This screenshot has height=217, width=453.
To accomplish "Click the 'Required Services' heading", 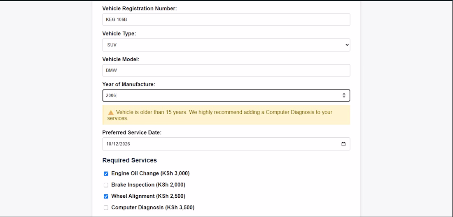I will [x=130, y=160].
